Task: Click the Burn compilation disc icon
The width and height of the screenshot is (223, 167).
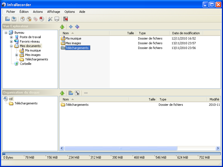Action: coord(23,19)
